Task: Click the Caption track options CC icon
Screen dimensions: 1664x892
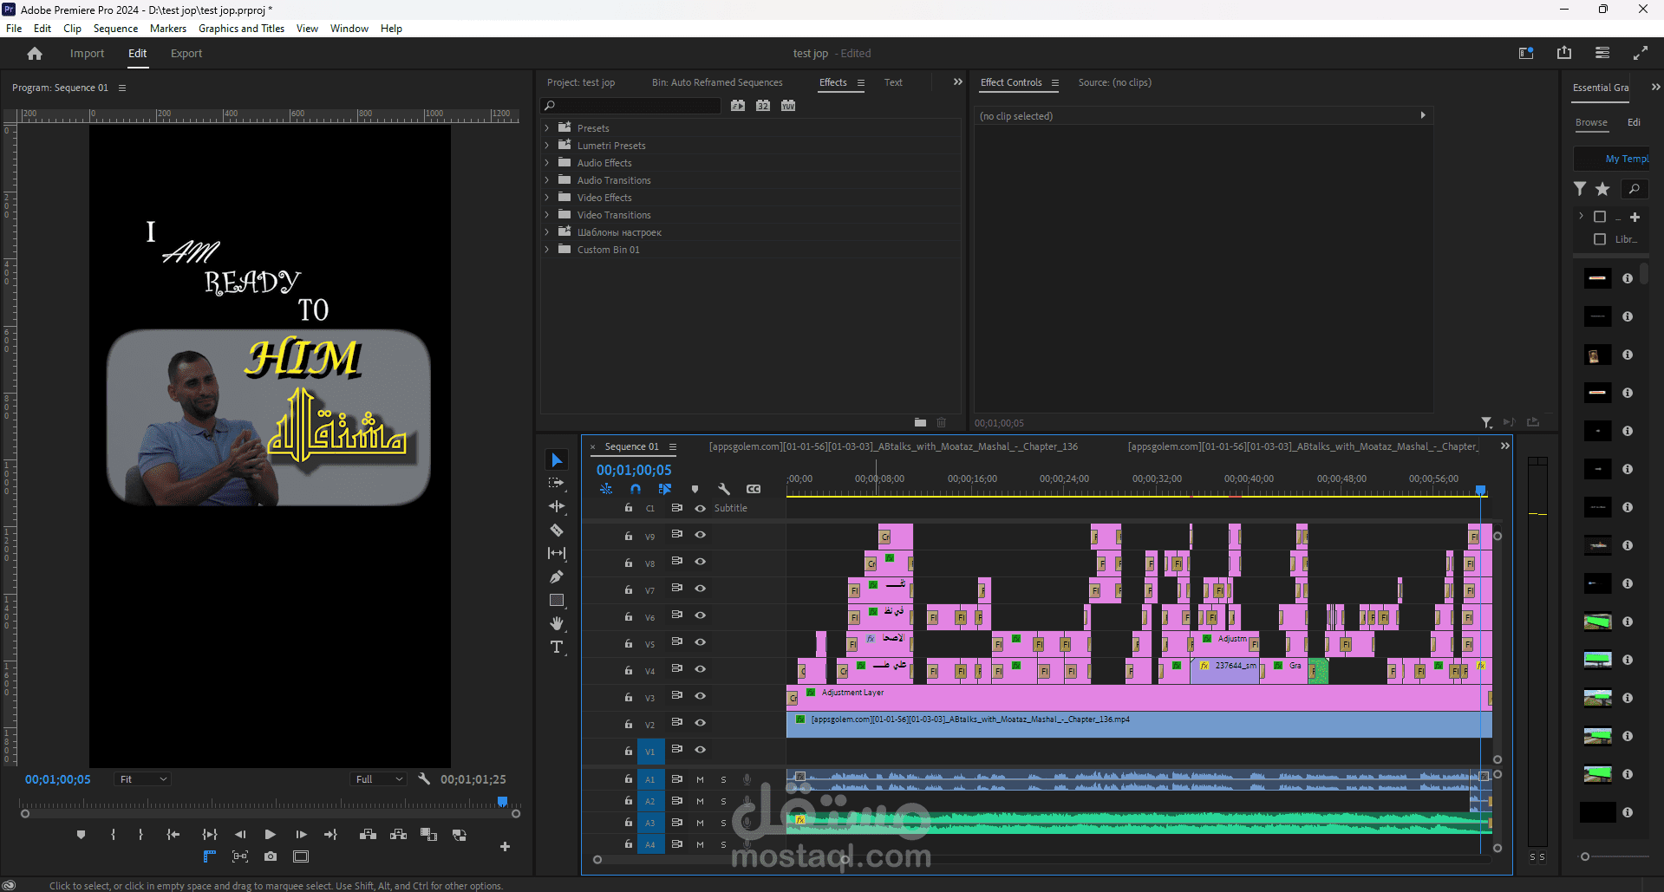Action: click(x=754, y=489)
